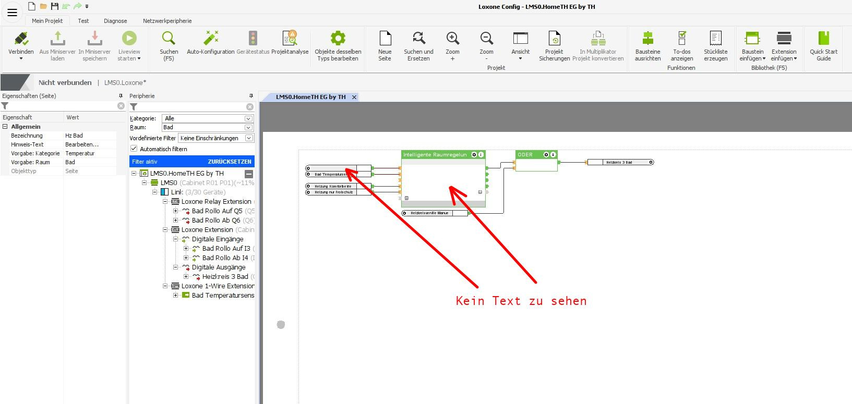This screenshot has height=404, width=852.
Task: Open the Diagnose ribbon tab
Action: (x=115, y=21)
